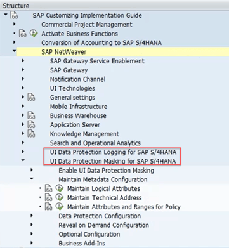Select Activate Business Functions tree entry
This screenshot has height=248, width=229.
(80, 34)
